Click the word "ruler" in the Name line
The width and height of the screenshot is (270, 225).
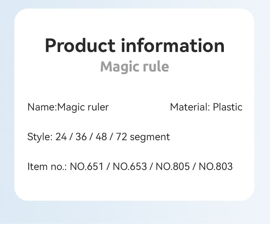[x=100, y=107]
